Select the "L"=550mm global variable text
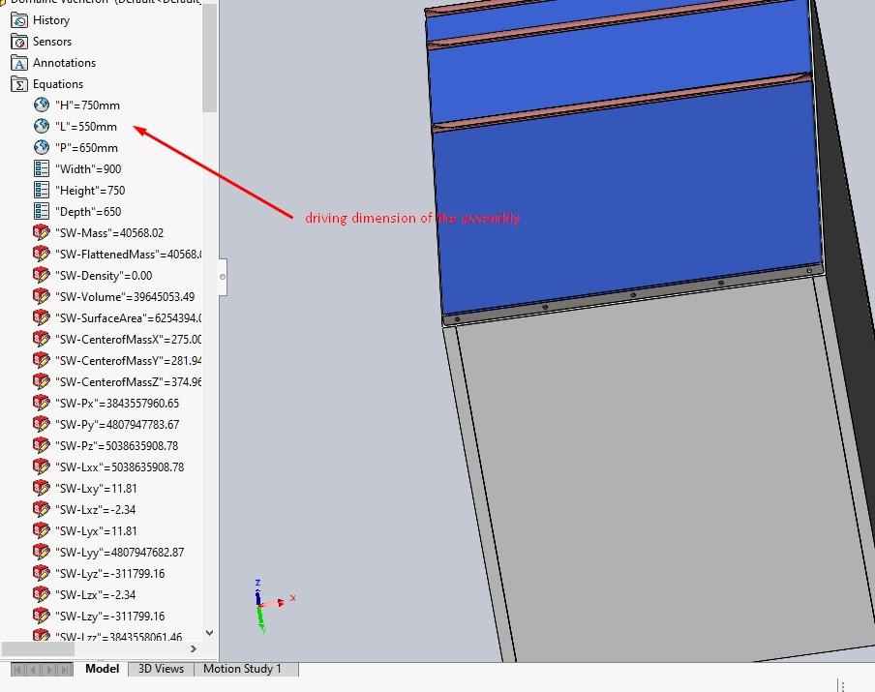Viewport: 875px width, 692px height. 86,127
